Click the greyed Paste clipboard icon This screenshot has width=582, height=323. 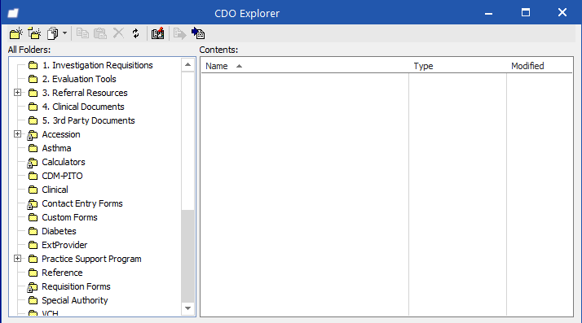click(100, 33)
